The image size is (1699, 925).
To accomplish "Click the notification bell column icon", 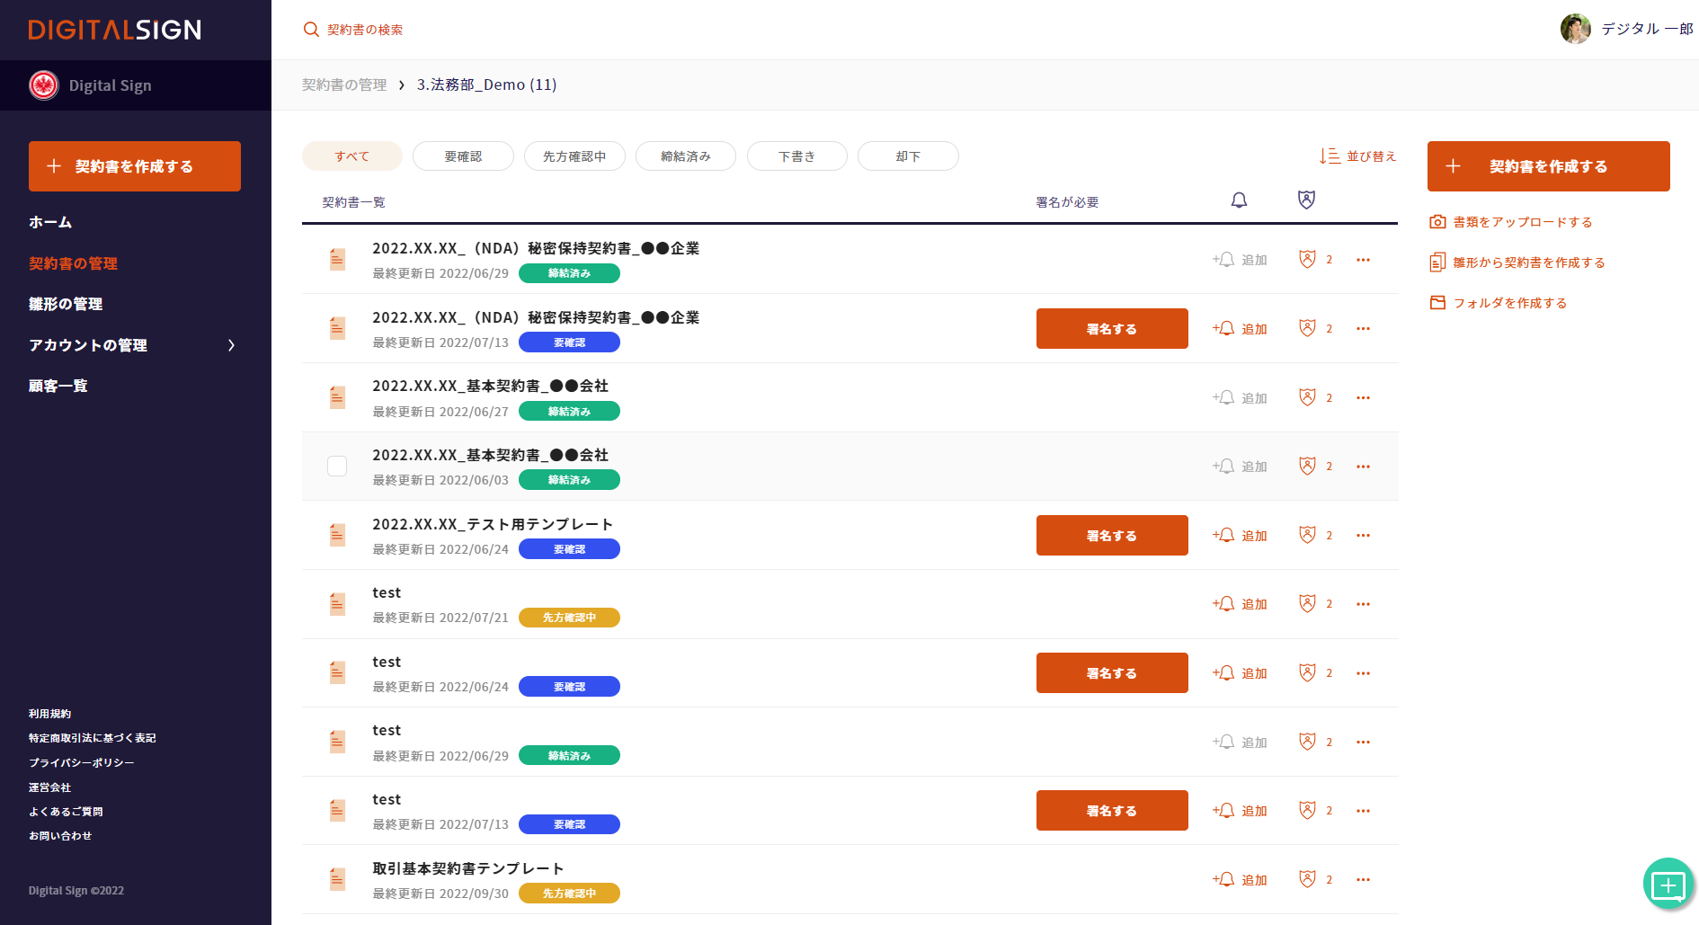I will click(x=1239, y=200).
